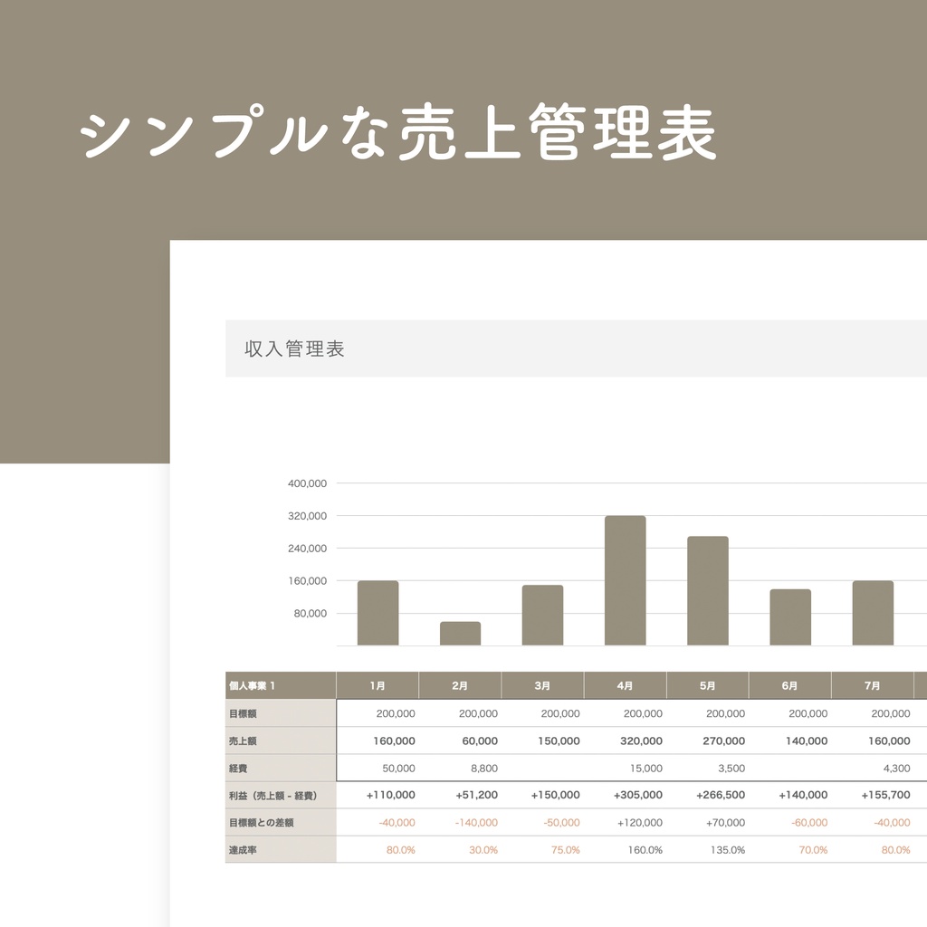
Task: Select the 6月 column header
Action: pyautogui.click(x=789, y=686)
